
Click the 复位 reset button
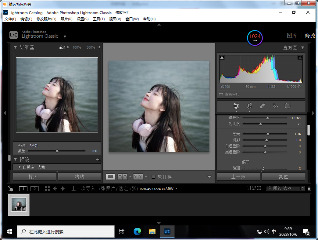pos(283,177)
